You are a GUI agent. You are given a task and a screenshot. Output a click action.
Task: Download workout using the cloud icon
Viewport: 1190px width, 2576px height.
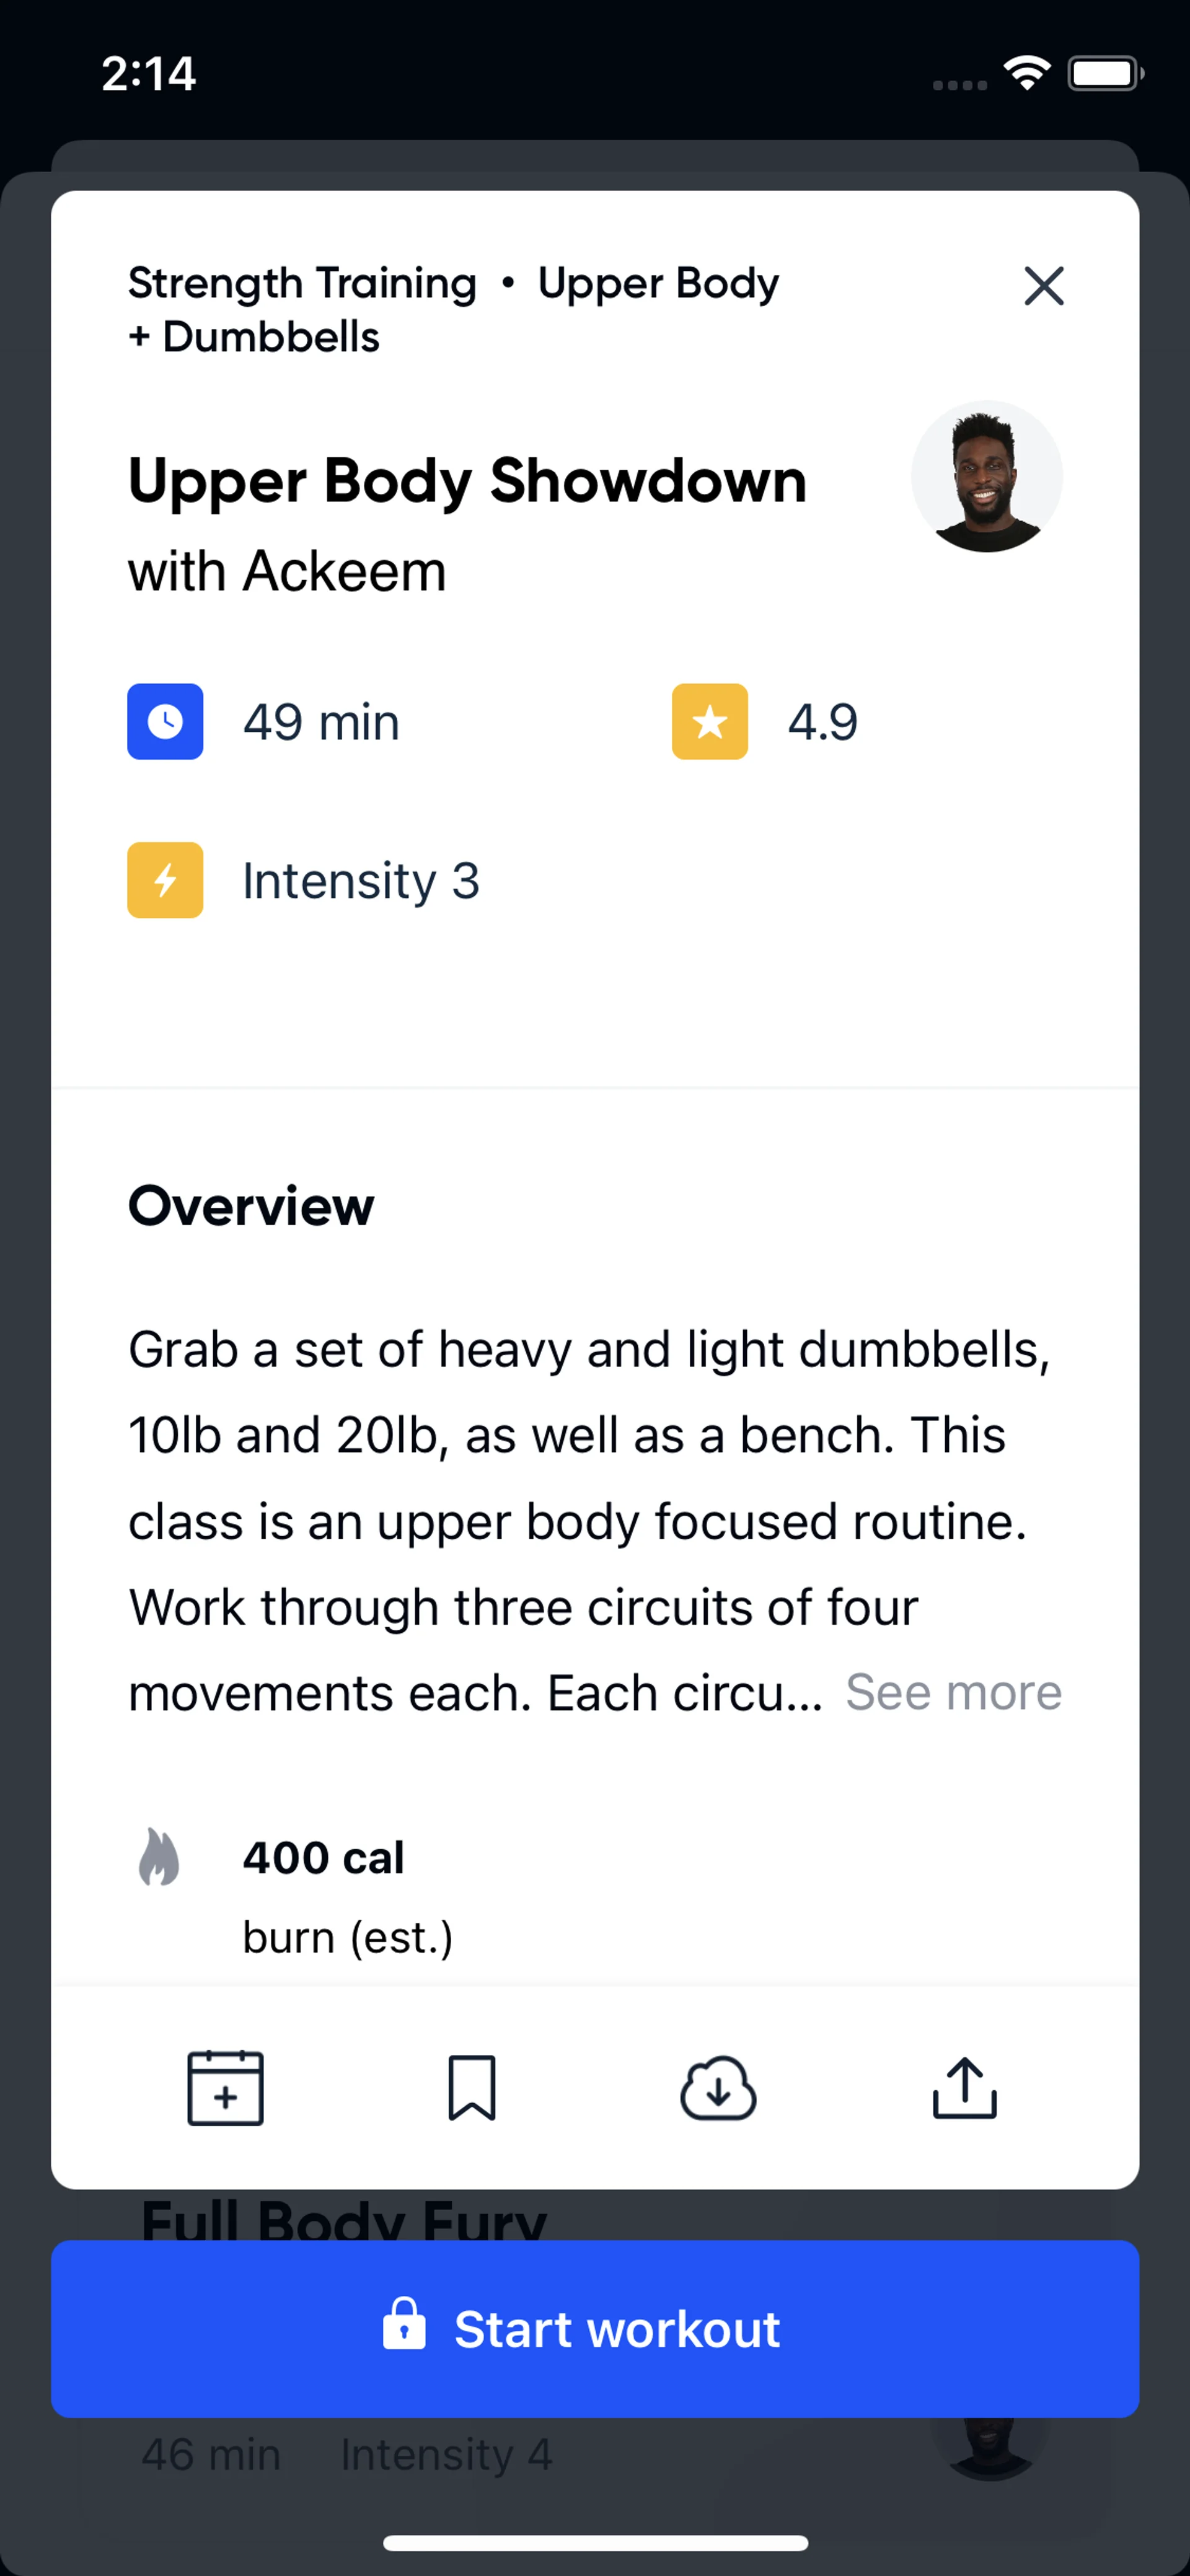click(x=718, y=2088)
